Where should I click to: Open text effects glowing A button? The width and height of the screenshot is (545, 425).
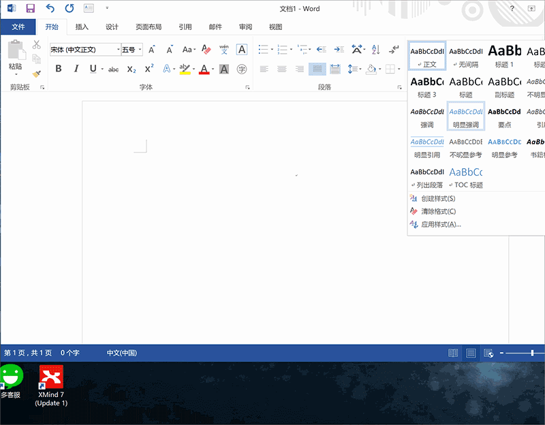167,69
